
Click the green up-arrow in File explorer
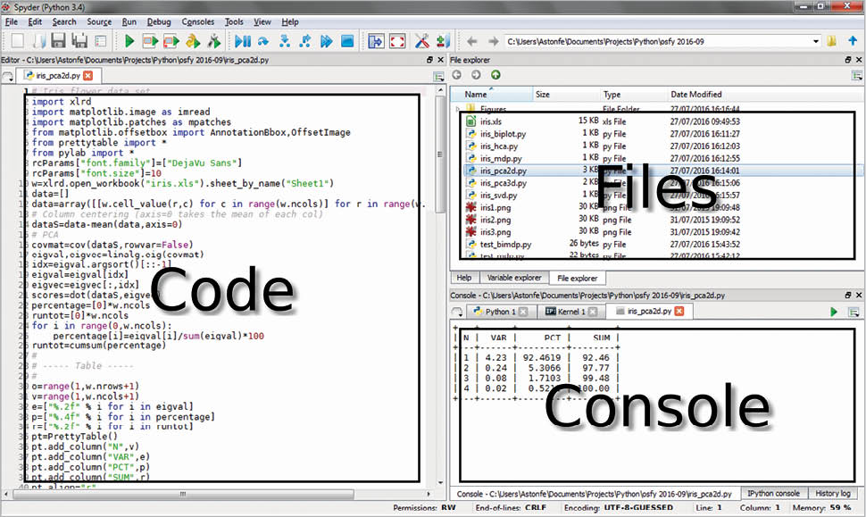pos(495,75)
